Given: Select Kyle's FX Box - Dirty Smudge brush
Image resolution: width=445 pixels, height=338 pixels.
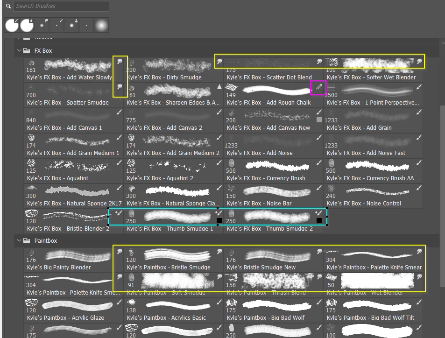Looking at the screenshot, I should click(173, 70).
